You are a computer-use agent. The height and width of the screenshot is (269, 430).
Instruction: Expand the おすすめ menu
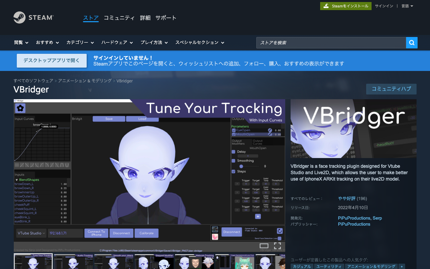tap(47, 43)
